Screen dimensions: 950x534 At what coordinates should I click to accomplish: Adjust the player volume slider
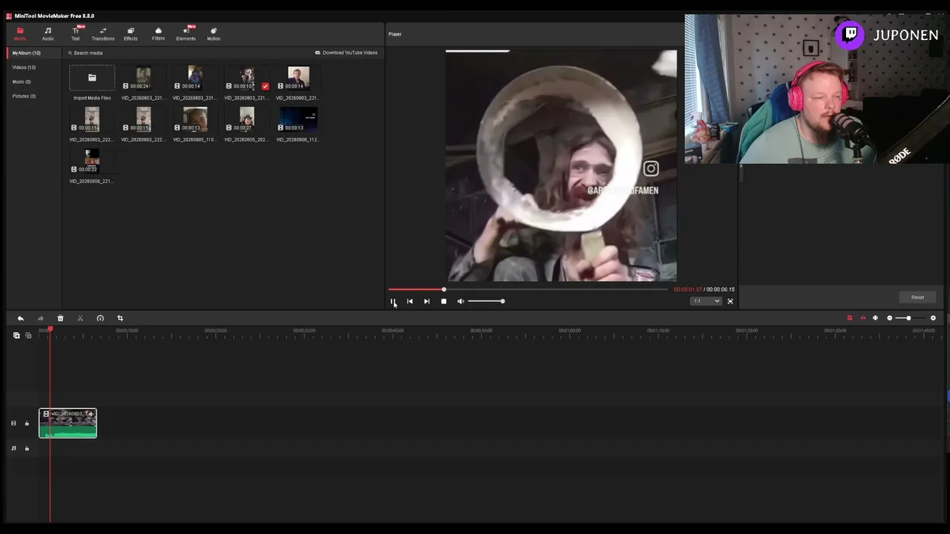[485, 301]
